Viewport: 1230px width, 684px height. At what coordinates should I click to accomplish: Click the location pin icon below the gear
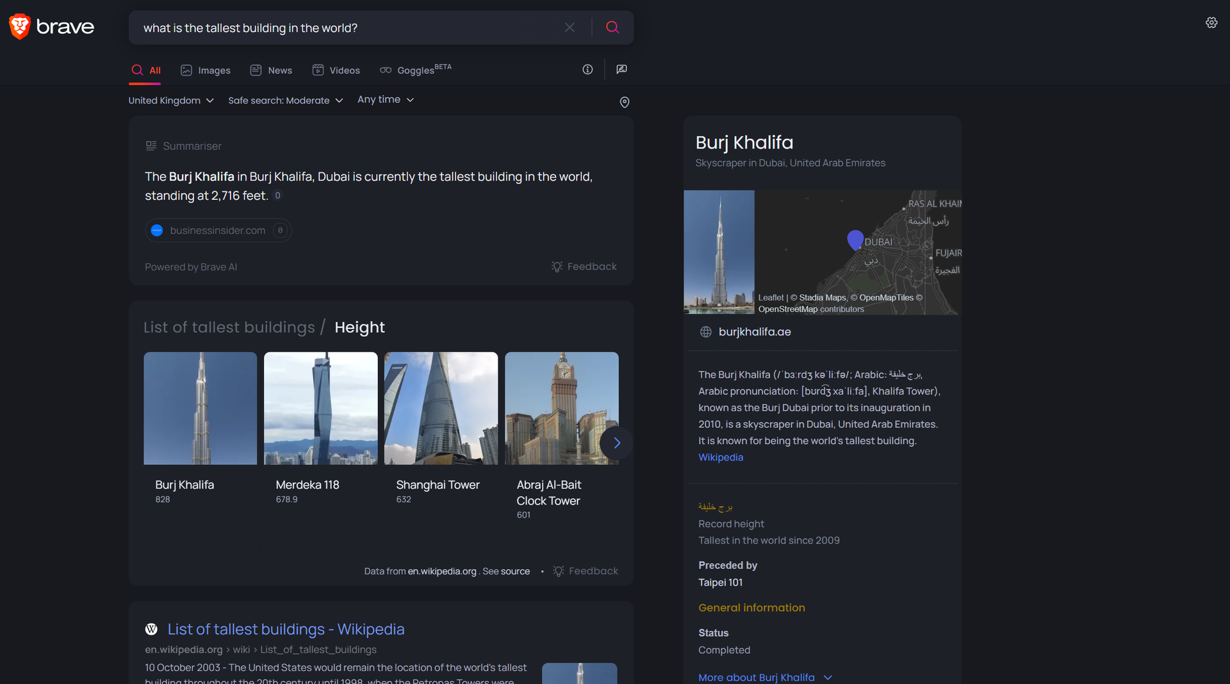click(x=625, y=102)
